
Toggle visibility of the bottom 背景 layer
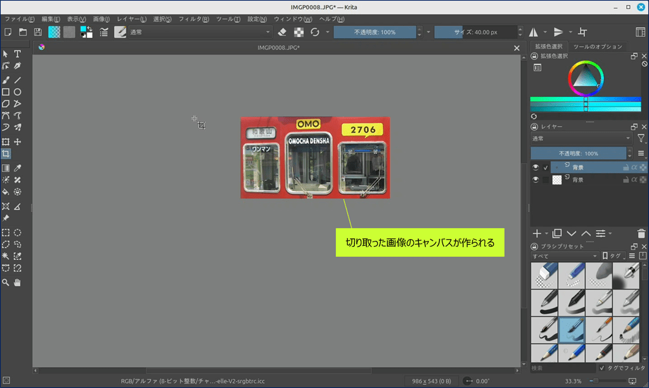pyautogui.click(x=536, y=180)
